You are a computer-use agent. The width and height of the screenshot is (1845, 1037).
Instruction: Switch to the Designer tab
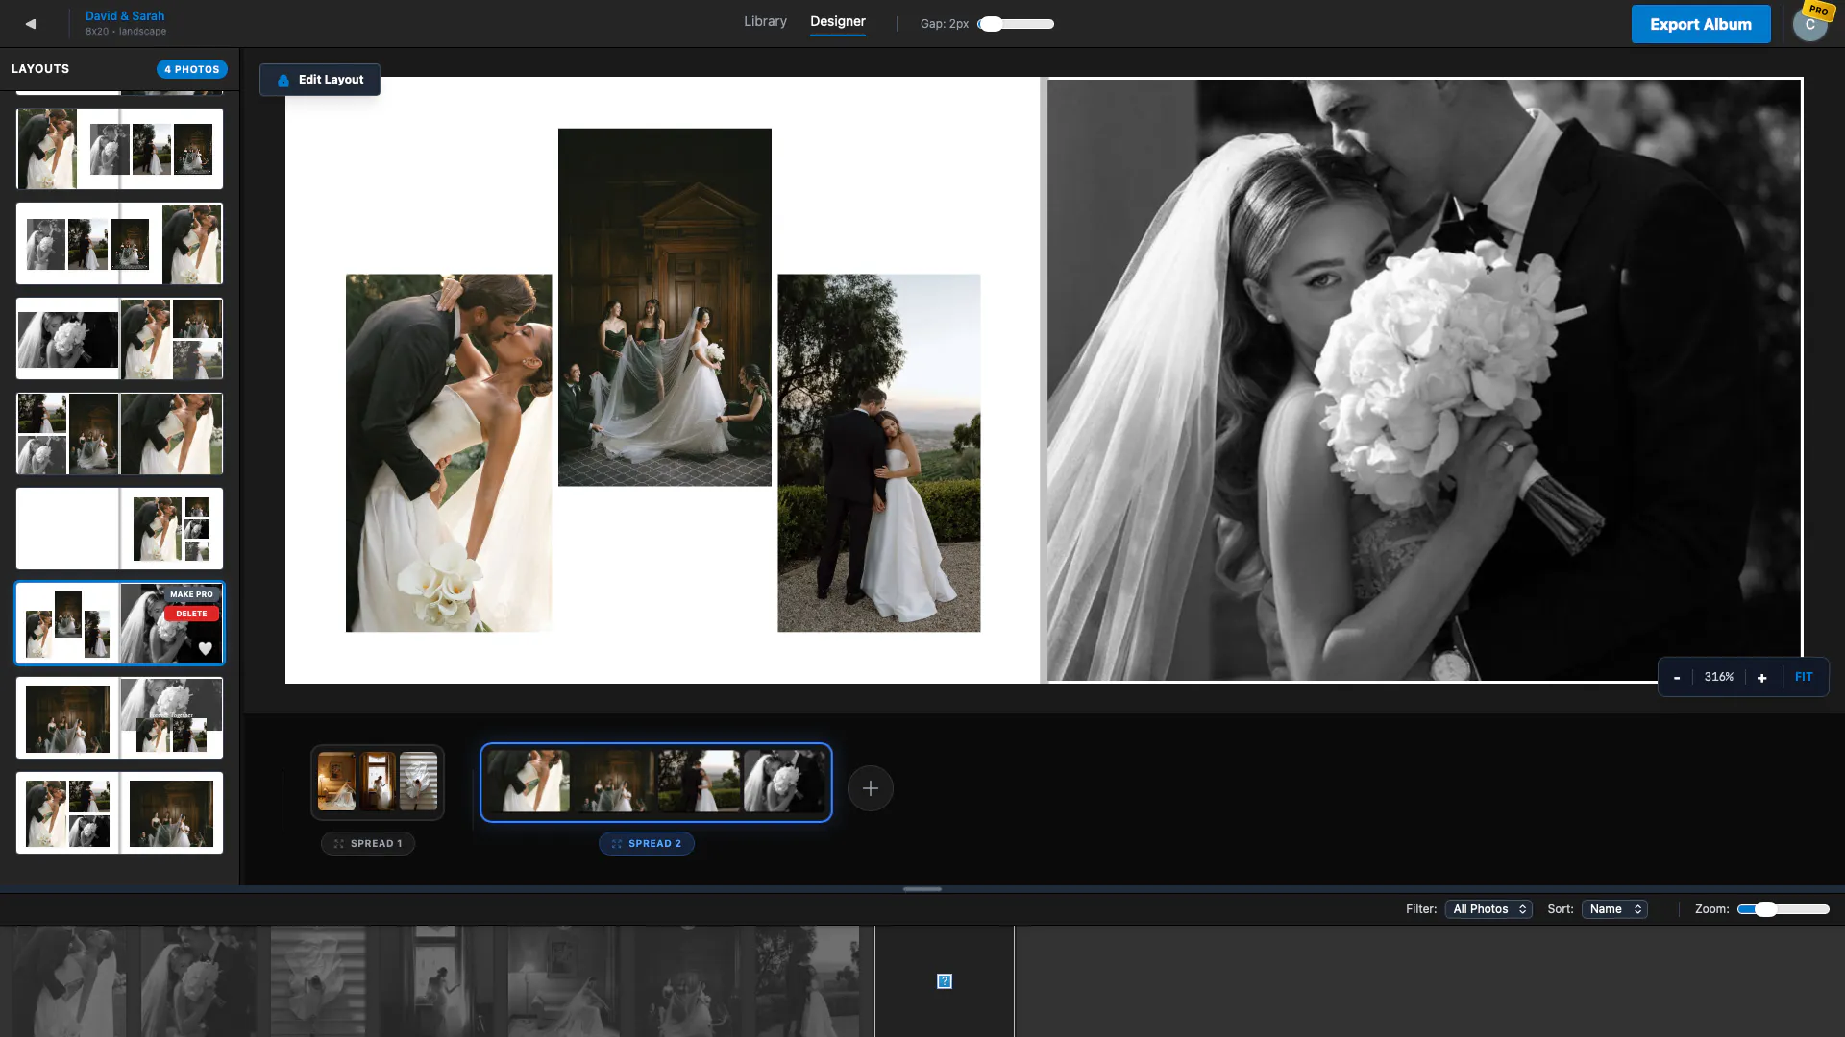tap(837, 21)
